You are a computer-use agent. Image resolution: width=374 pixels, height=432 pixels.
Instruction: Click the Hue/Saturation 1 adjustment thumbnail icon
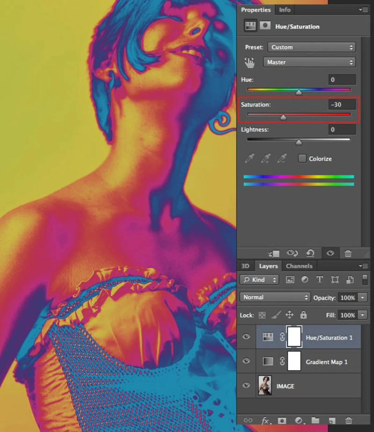[x=268, y=337]
